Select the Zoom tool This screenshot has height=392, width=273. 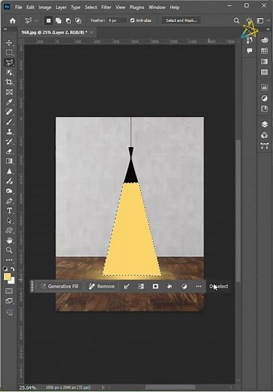(x=9, y=250)
